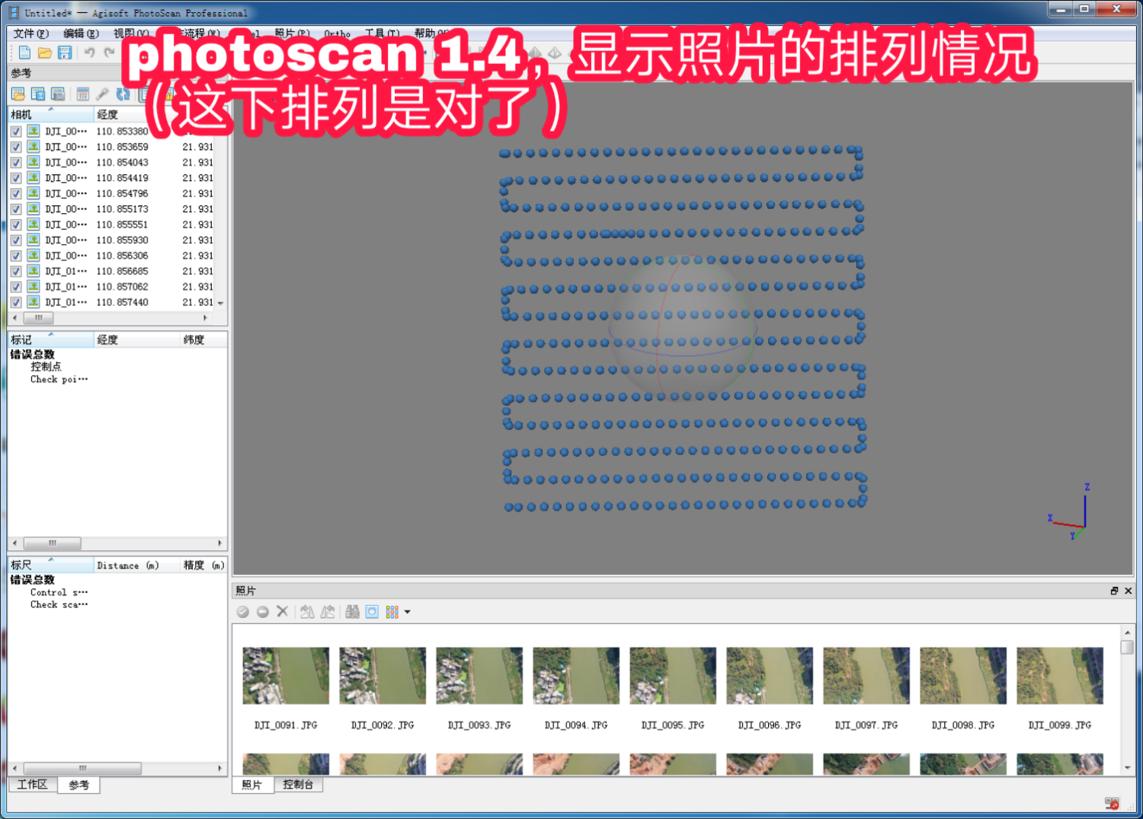Click the reset filter icon in Photos pane
Screen dimensions: 1143x819
(372, 611)
